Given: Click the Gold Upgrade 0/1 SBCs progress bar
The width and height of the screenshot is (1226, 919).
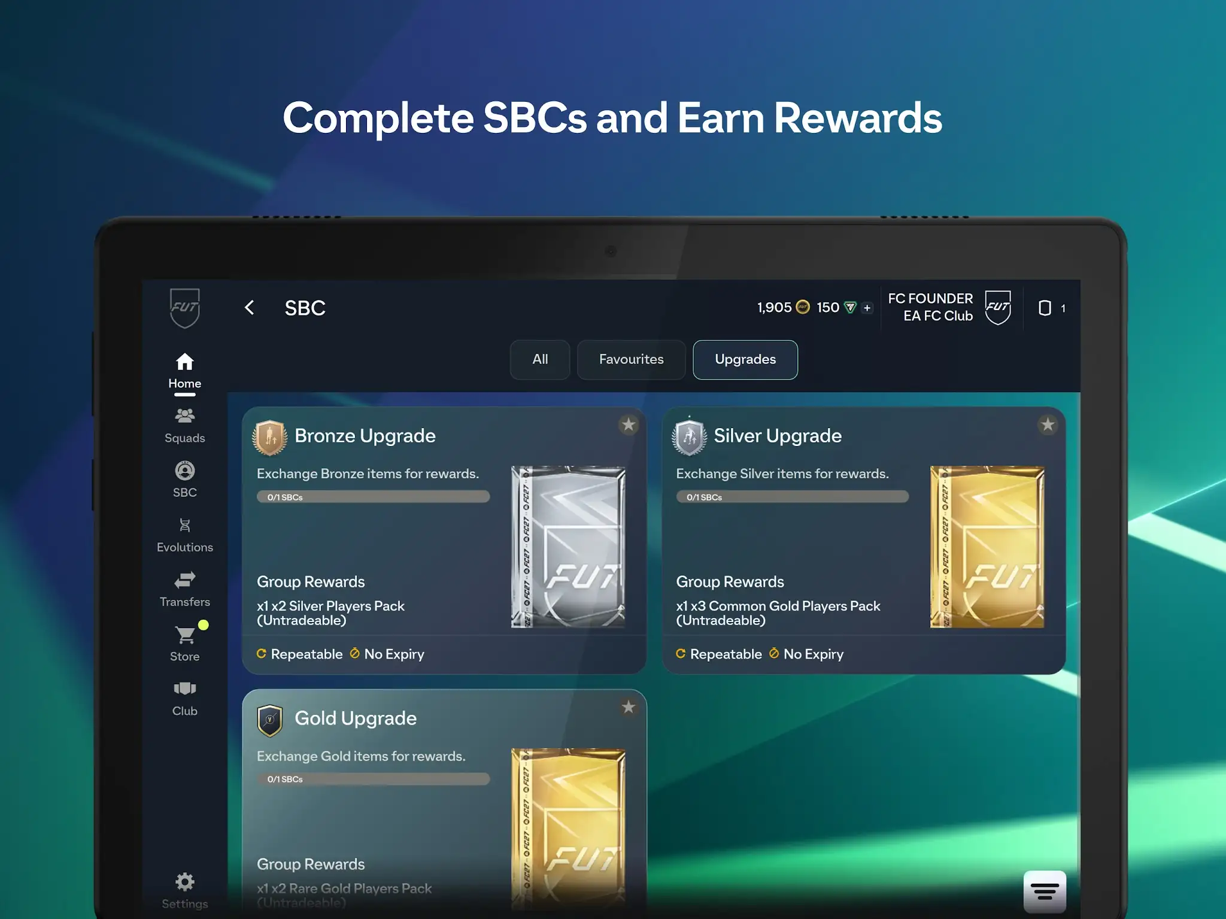Looking at the screenshot, I should (373, 779).
